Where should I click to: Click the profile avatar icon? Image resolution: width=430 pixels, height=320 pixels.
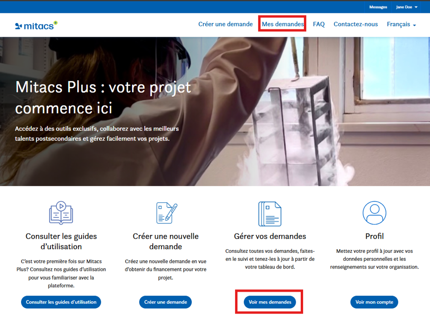374,213
